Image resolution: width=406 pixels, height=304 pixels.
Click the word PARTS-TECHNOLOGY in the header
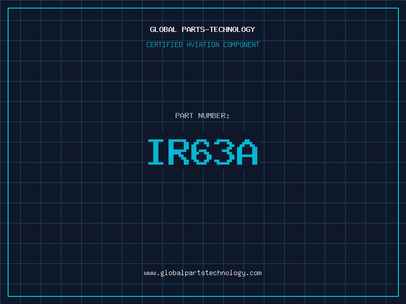[218, 29]
